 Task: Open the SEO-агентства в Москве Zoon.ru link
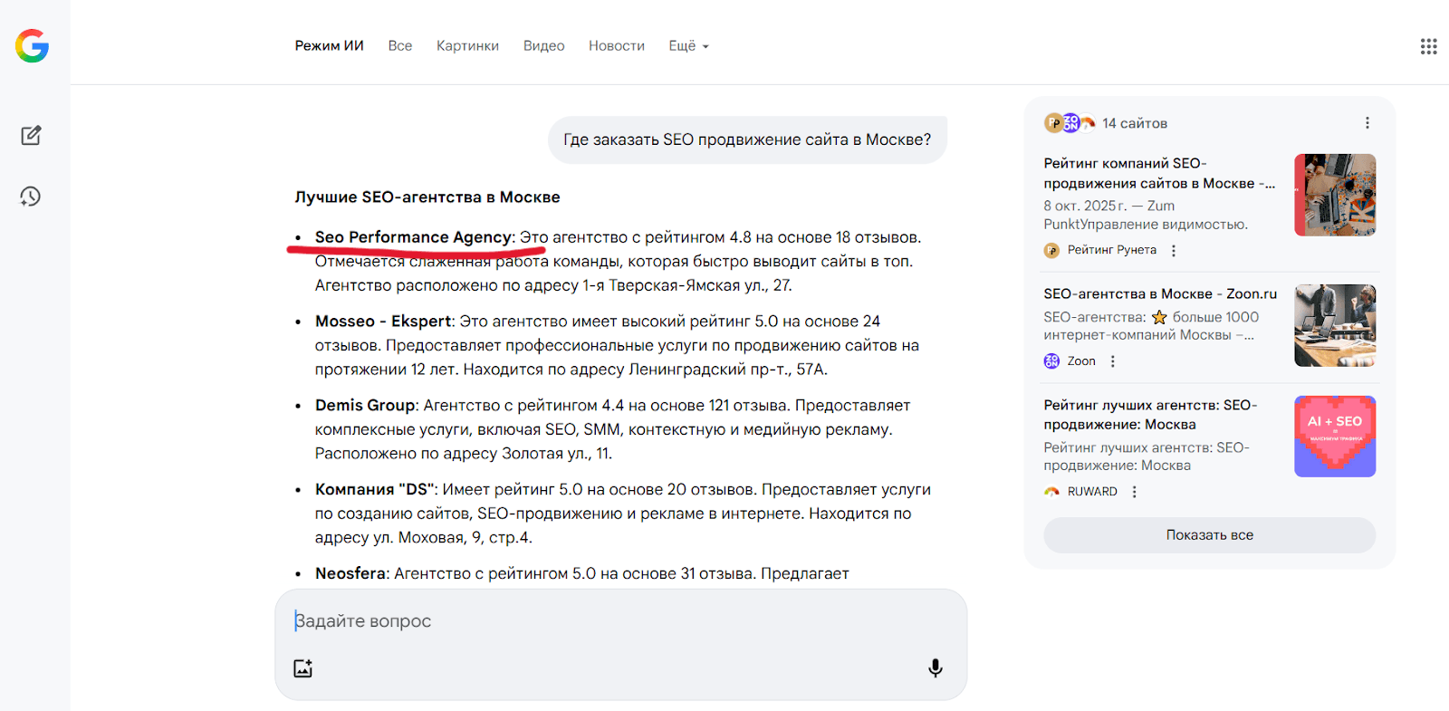click(x=1159, y=294)
